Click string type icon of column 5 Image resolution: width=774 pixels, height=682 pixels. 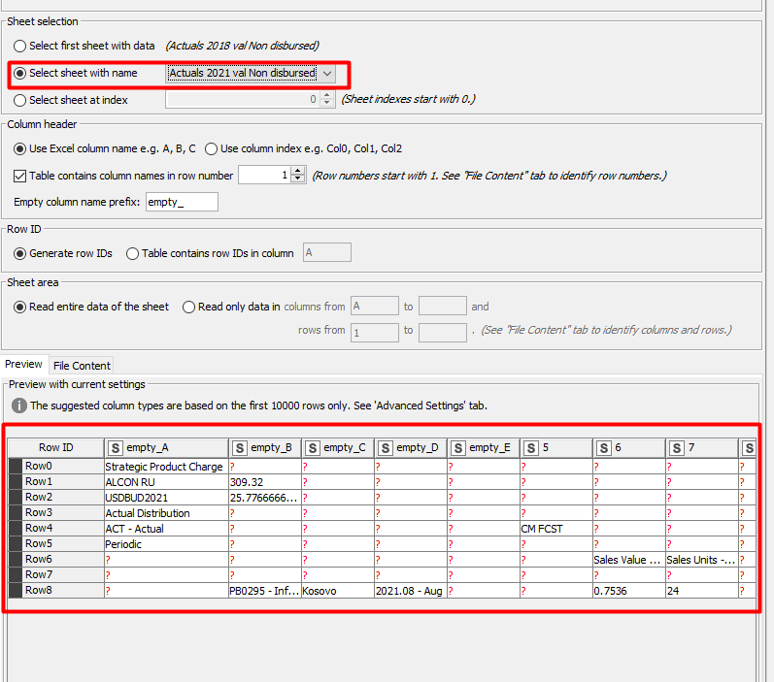point(530,448)
